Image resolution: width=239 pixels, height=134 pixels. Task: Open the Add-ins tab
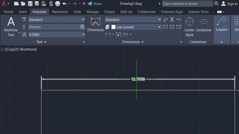pyautogui.click(x=126, y=12)
